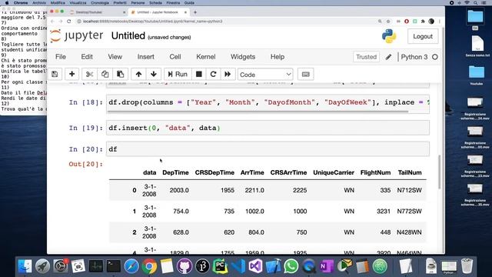
Task: Launch PyCharm from the dock
Action: tap(221, 266)
